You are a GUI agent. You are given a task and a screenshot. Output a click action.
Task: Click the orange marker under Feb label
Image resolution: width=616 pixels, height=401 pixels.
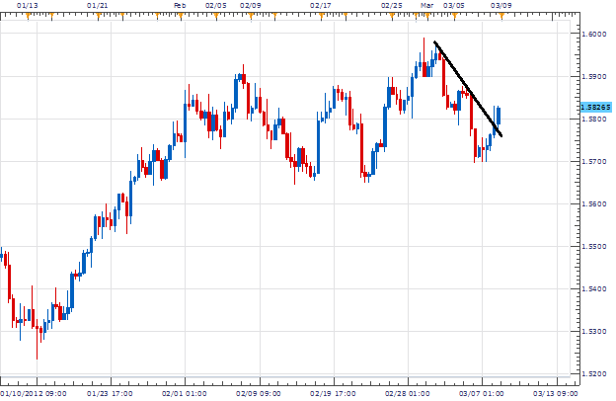[x=181, y=16]
